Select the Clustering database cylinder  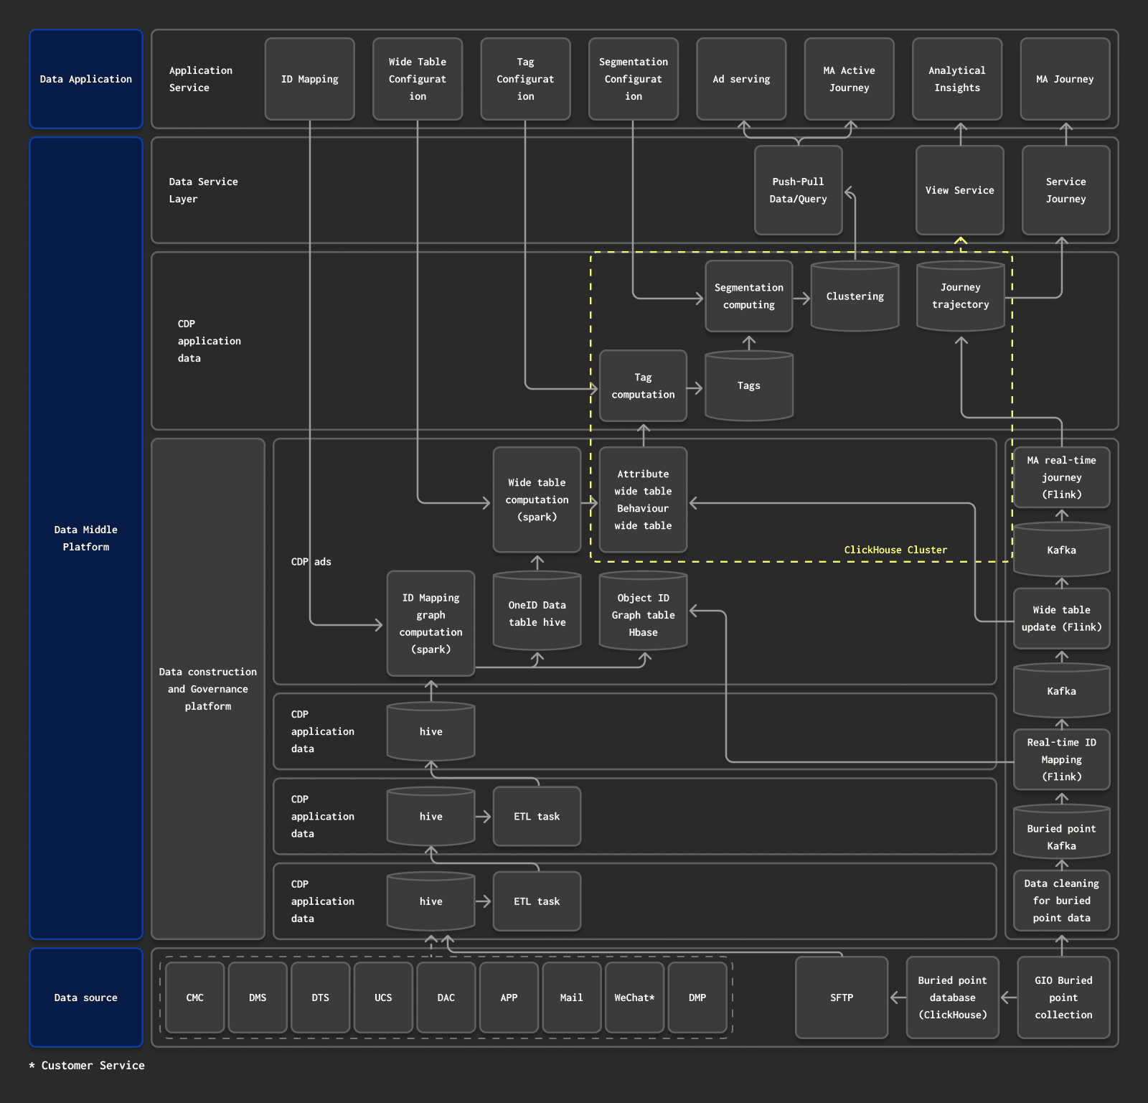855,296
